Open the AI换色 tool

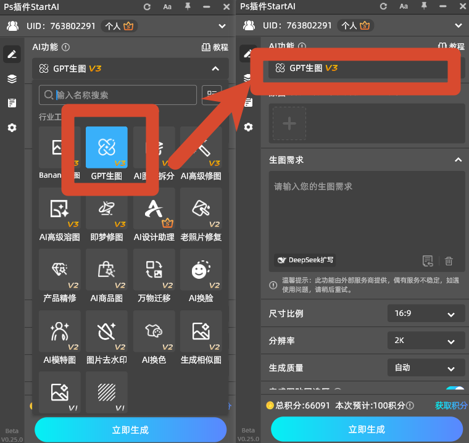(x=154, y=331)
